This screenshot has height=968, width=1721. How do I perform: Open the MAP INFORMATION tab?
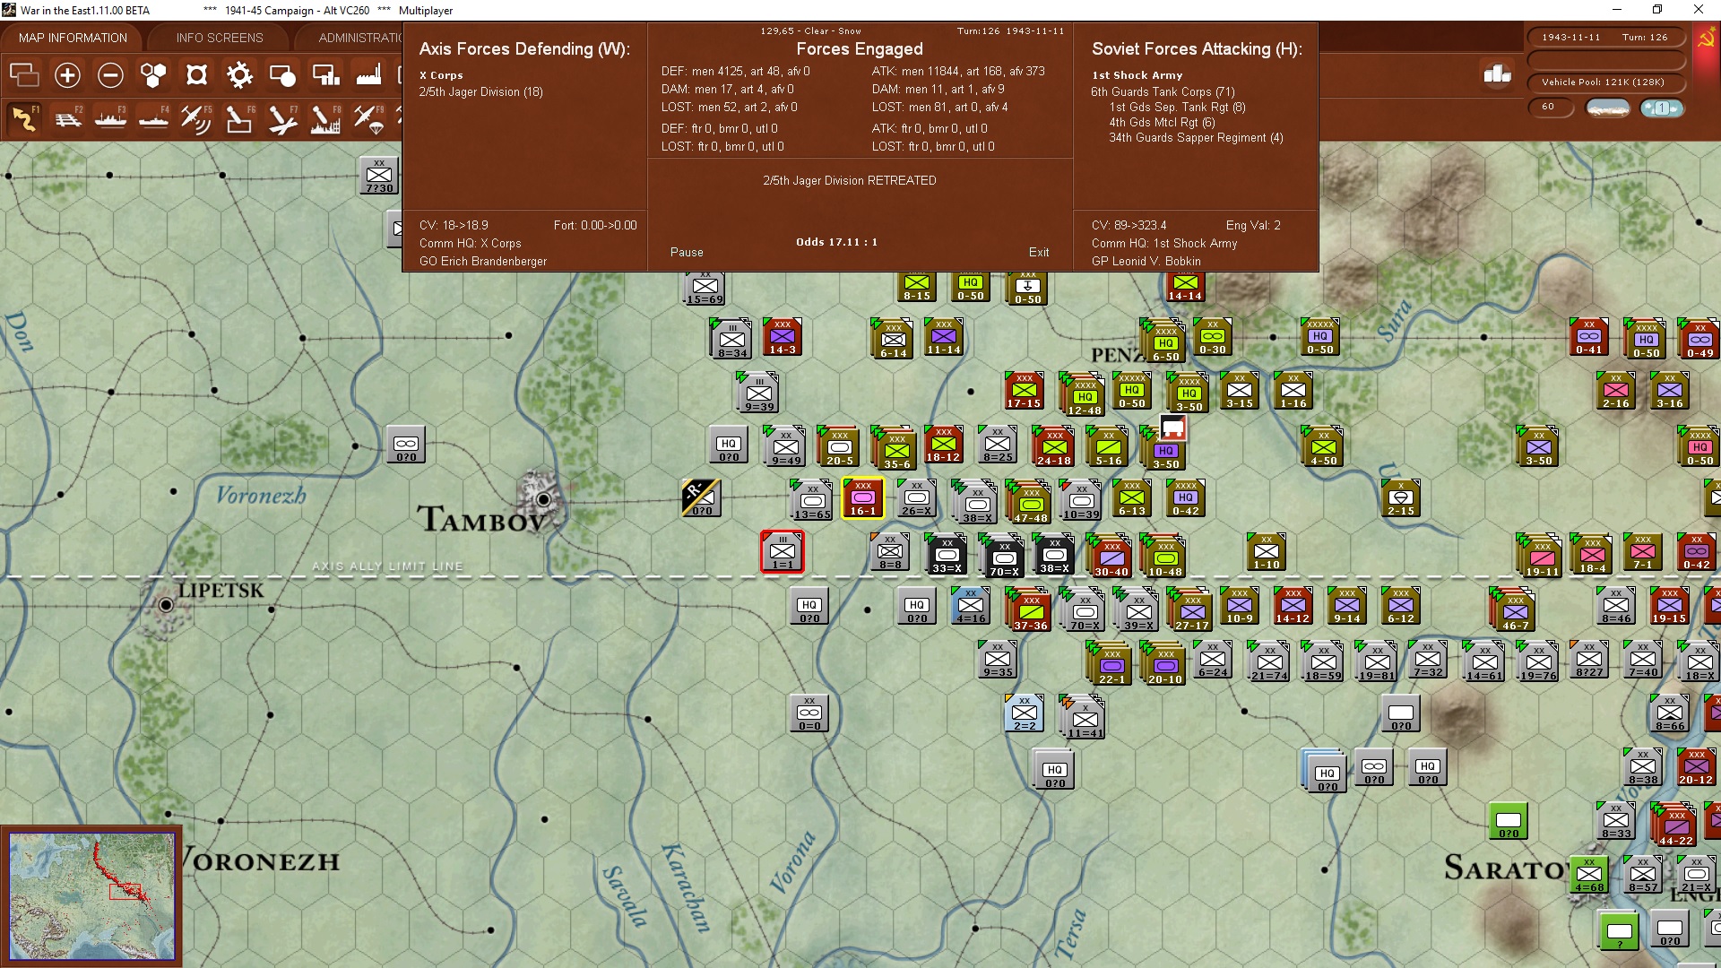pos(73,38)
